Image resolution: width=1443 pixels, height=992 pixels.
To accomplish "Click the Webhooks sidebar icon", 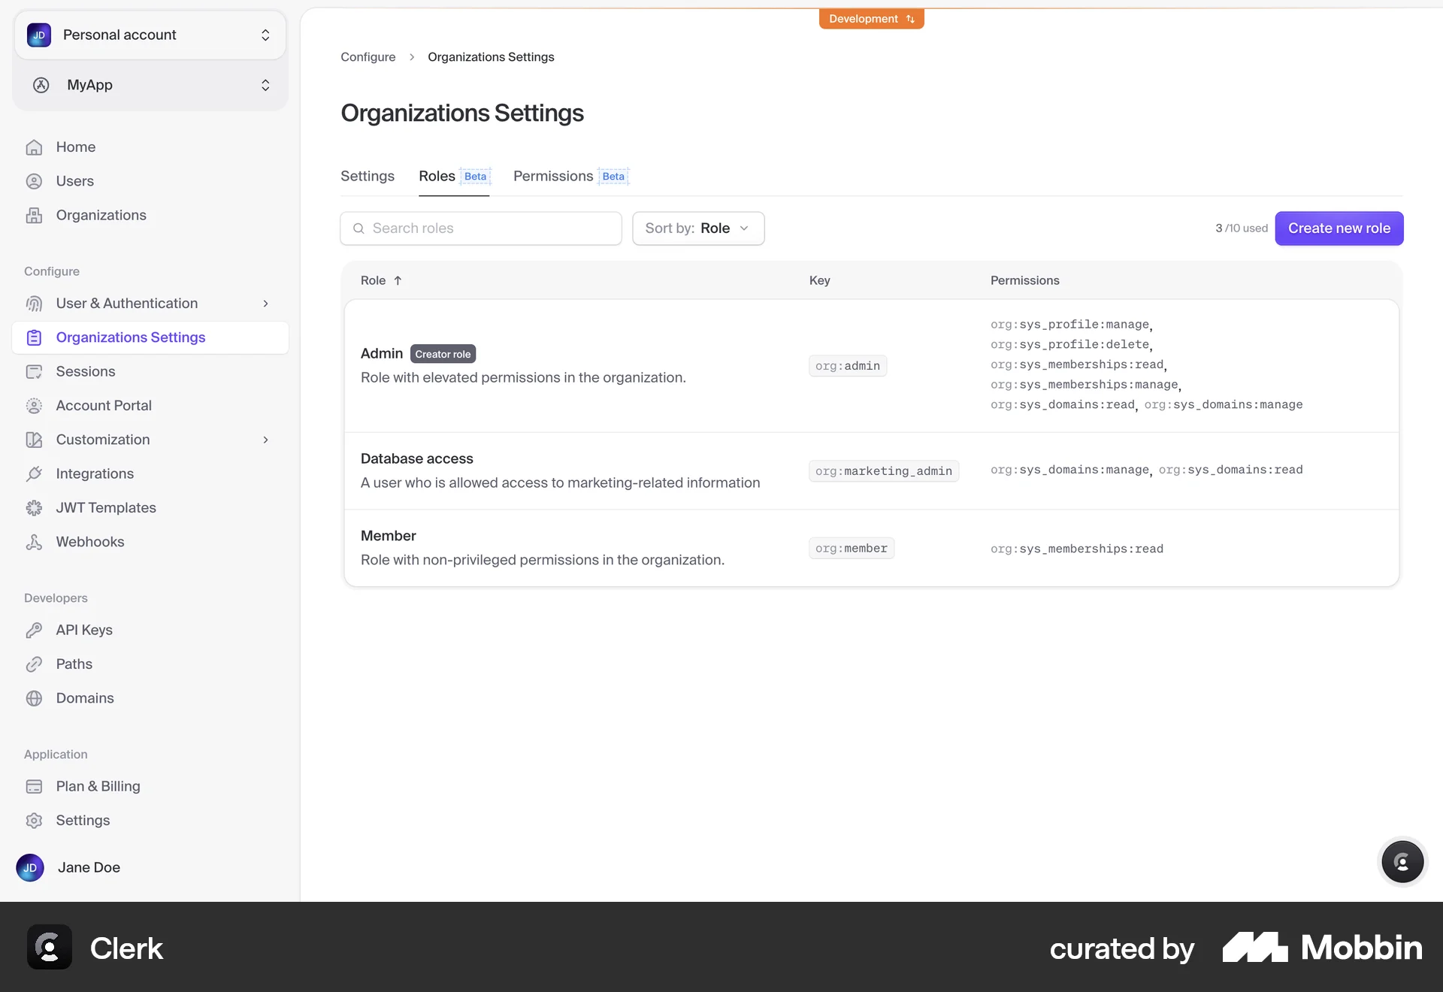I will (35, 541).
